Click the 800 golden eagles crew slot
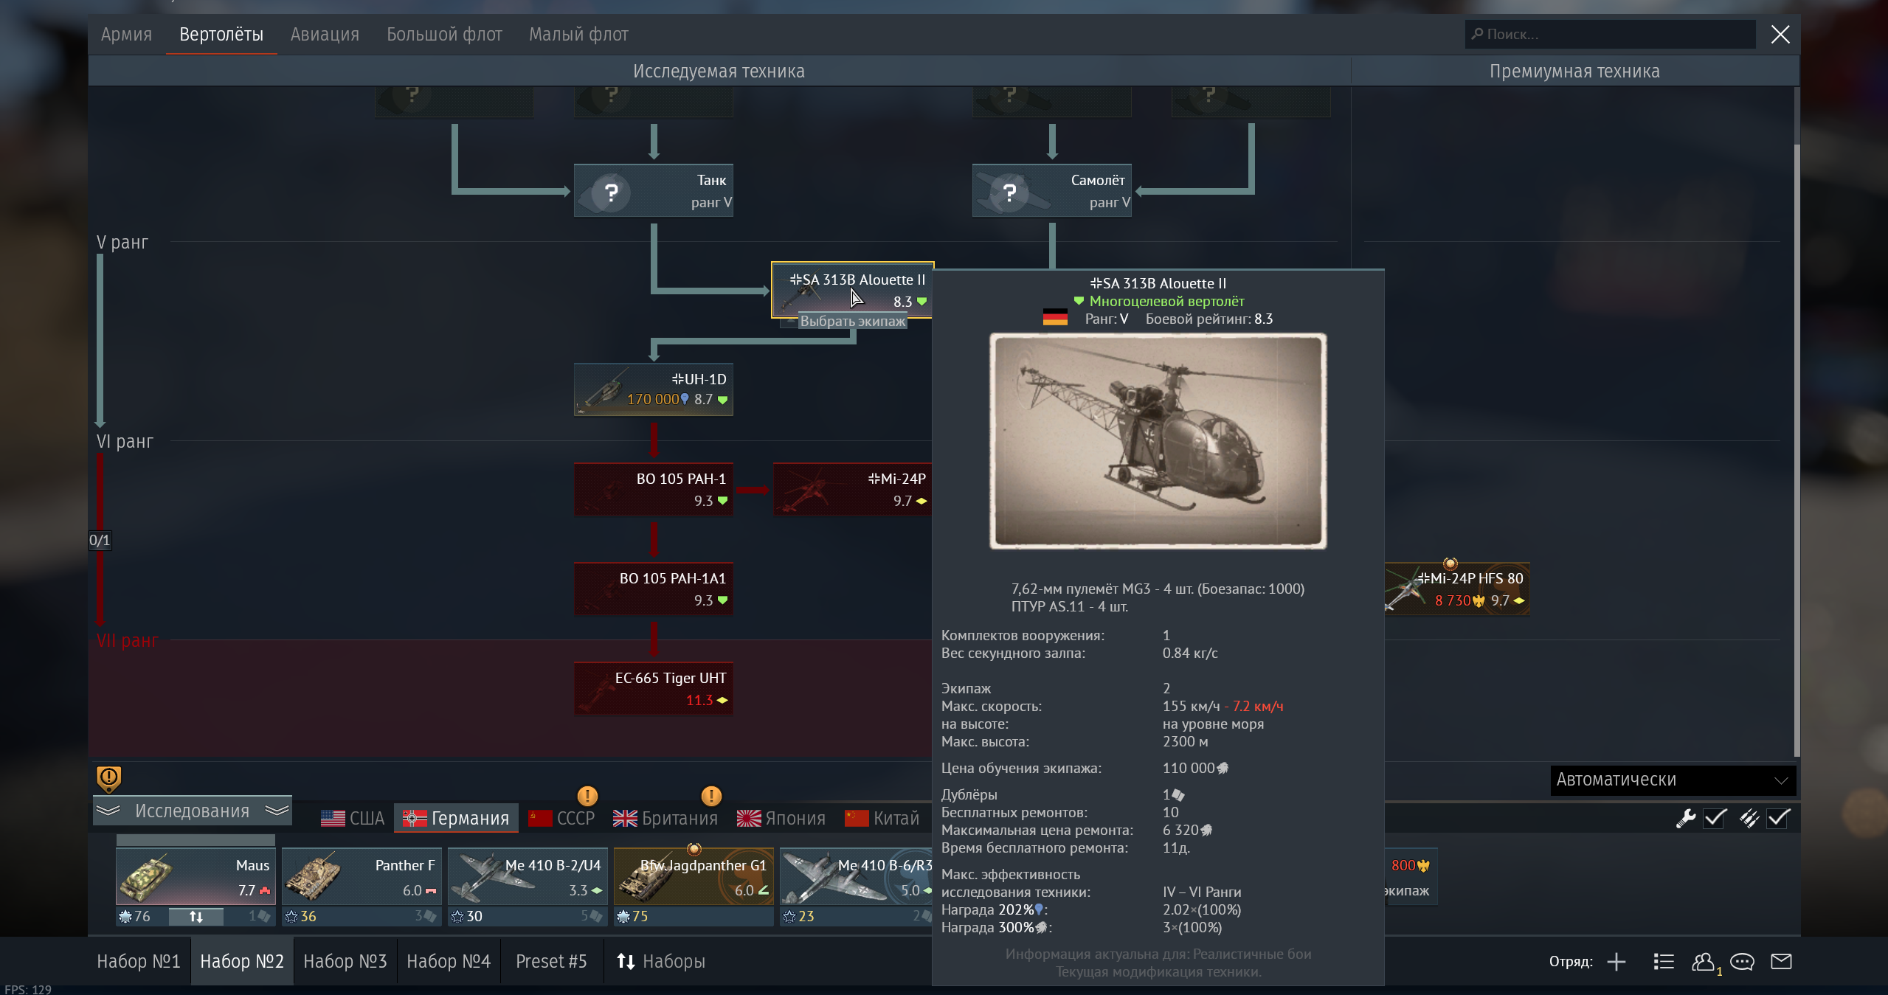Image resolution: width=1888 pixels, height=995 pixels. 1411,877
